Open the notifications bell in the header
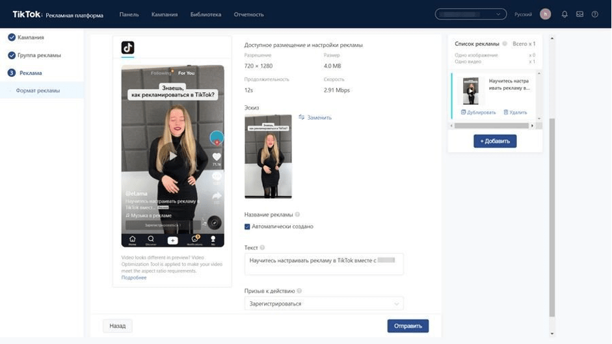This screenshot has width=612, height=344. [x=565, y=14]
